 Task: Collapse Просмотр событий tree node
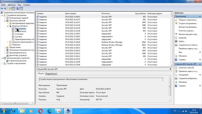(5, 21)
